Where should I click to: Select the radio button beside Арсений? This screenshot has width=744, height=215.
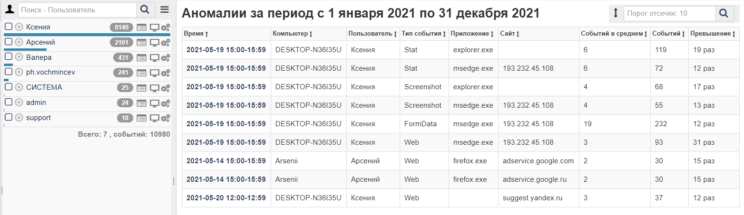19,42
